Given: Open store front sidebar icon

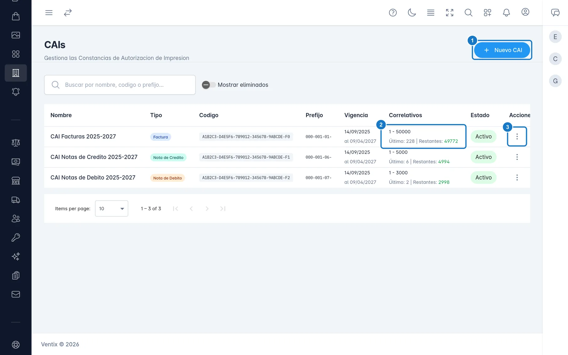Looking at the screenshot, I should click(16, 180).
